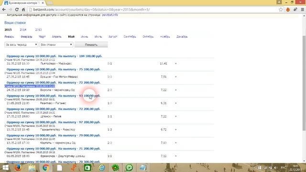Click bet header with payout 79 000,00 руб.

[x=54, y=135]
